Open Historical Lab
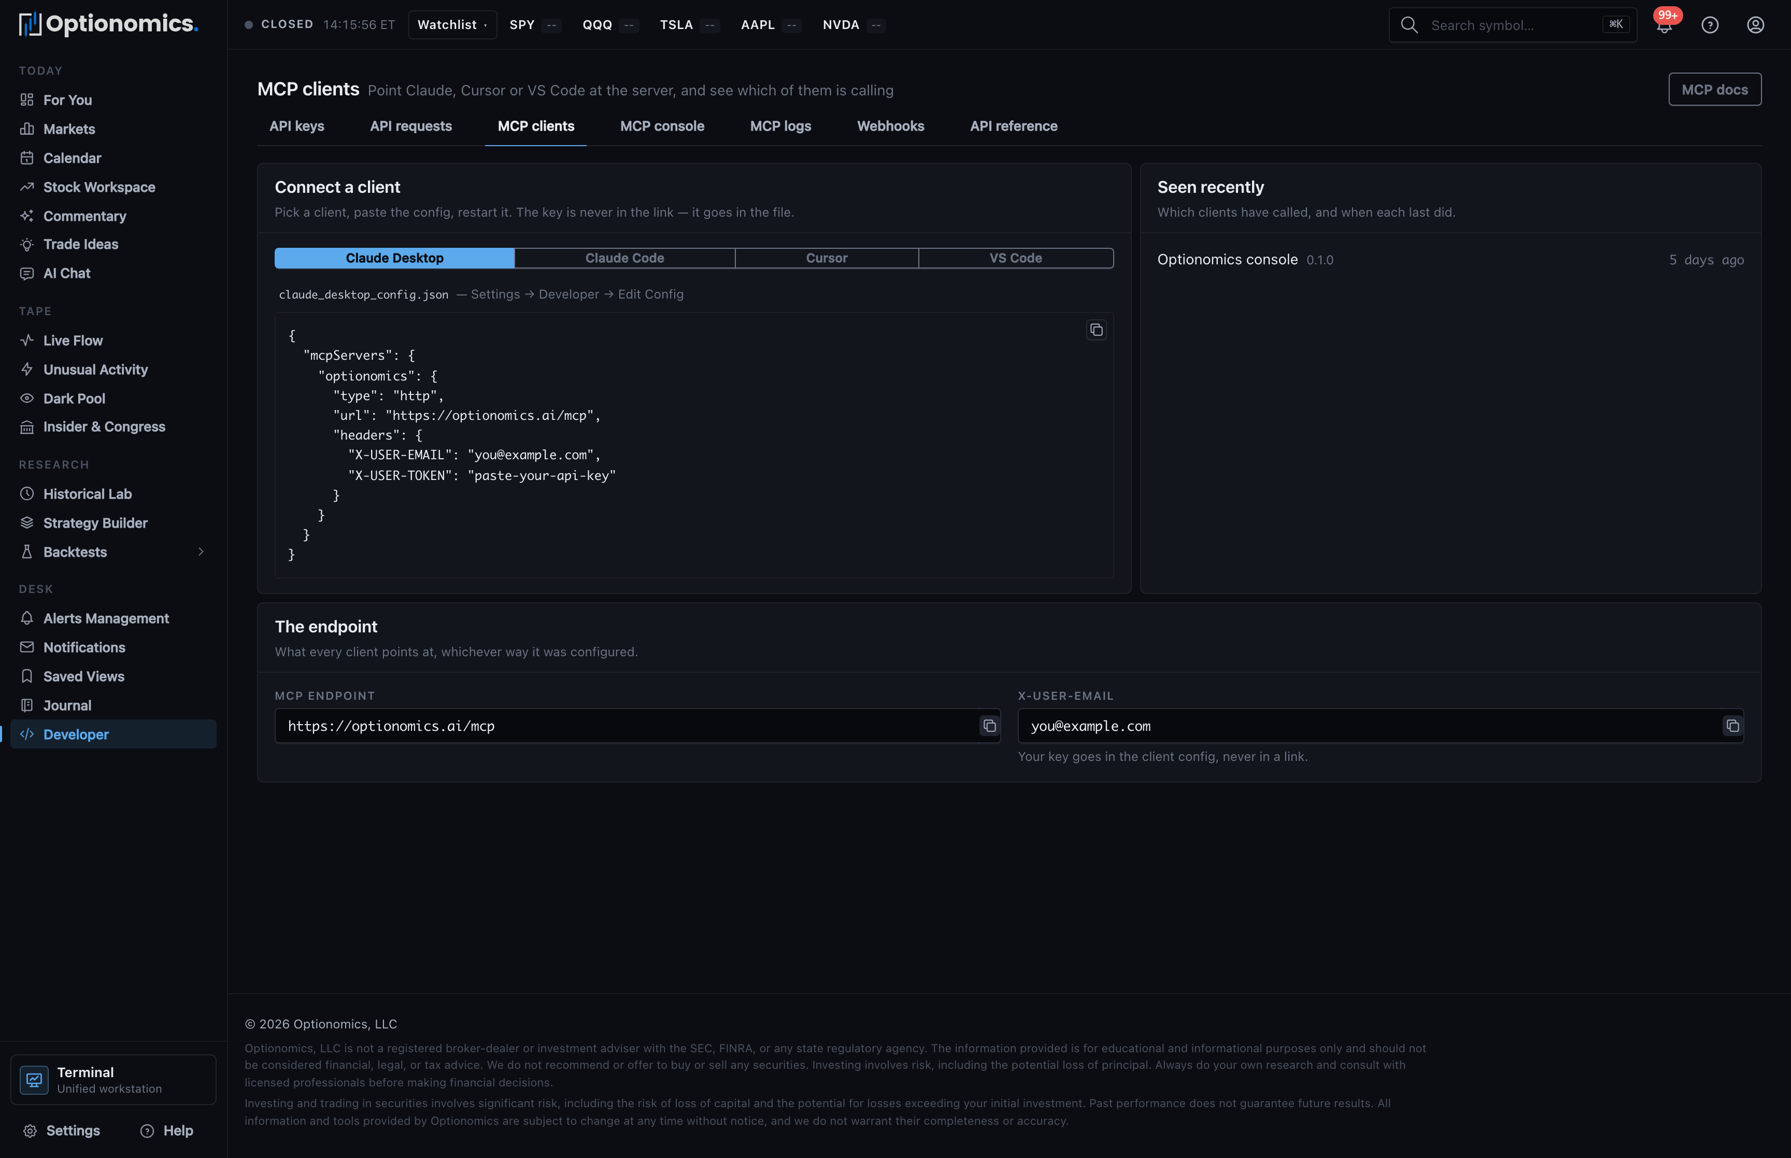Viewport: 1791px width, 1158px height. click(113, 494)
